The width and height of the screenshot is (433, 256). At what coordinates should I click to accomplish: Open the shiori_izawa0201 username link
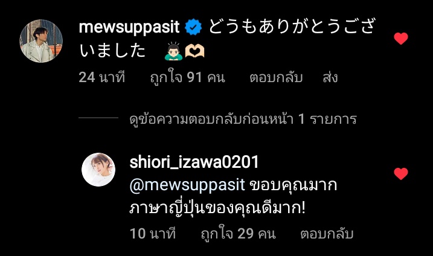[x=194, y=162]
